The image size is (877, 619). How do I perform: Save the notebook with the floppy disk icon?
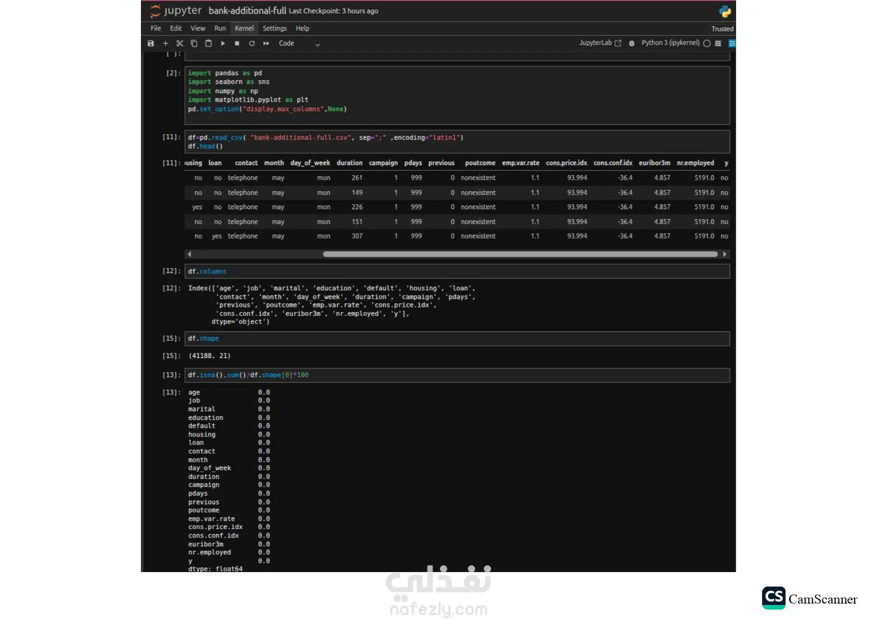pos(150,43)
